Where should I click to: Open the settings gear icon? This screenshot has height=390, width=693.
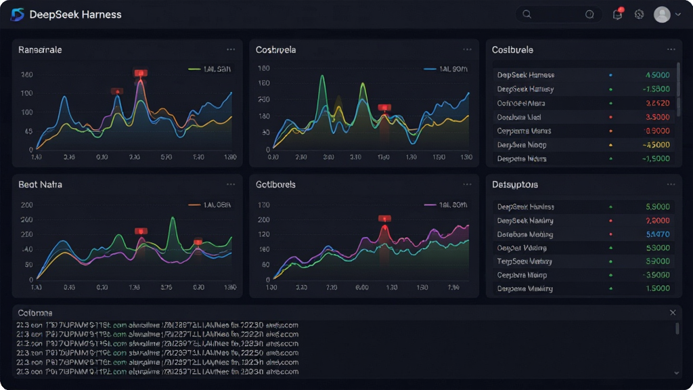(x=639, y=14)
